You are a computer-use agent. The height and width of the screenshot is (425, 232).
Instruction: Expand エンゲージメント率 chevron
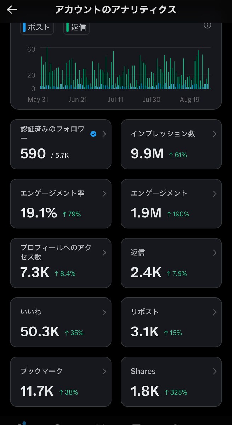104,193
